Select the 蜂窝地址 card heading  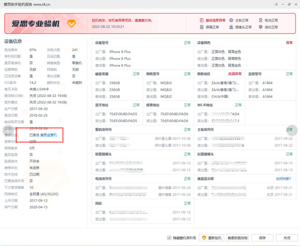tap(152, 105)
